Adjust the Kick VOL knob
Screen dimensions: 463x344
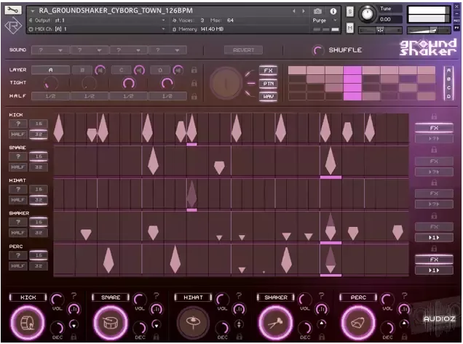tap(57, 300)
